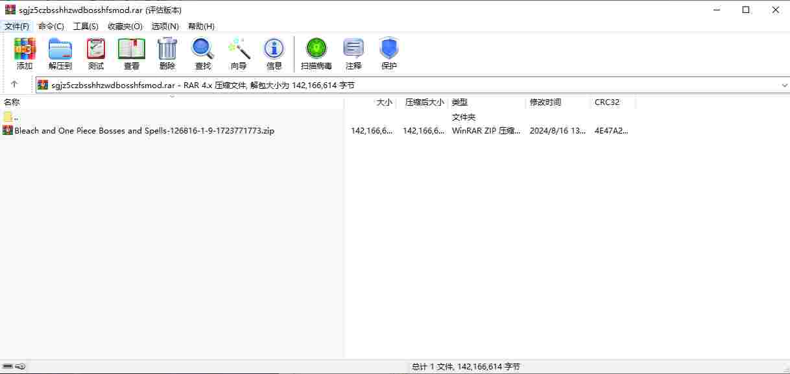The height and width of the screenshot is (374, 790).
Task: Click the key icon in status bar
Action: (x=21, y=367)
